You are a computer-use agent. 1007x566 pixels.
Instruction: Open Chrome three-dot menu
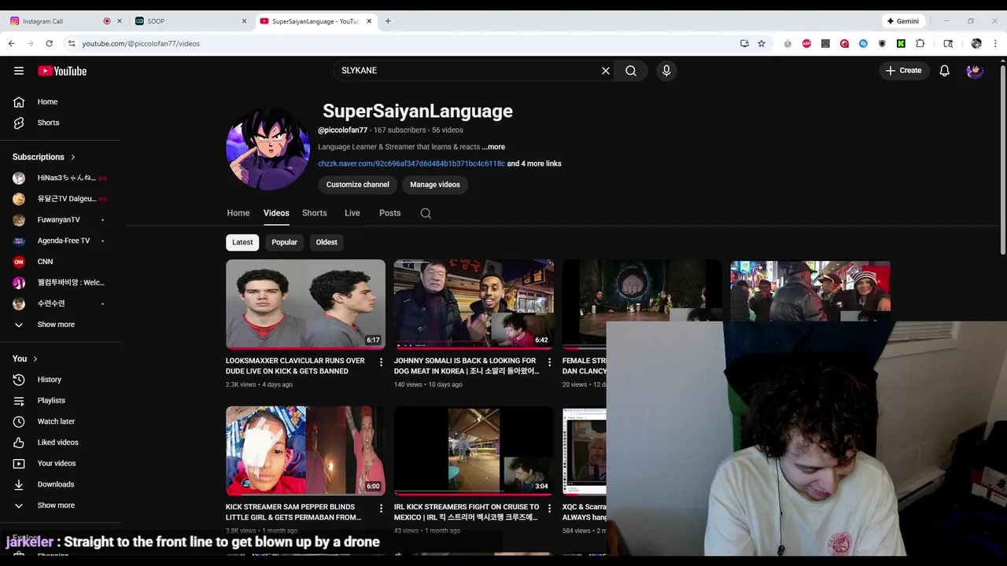coord(995,43)
